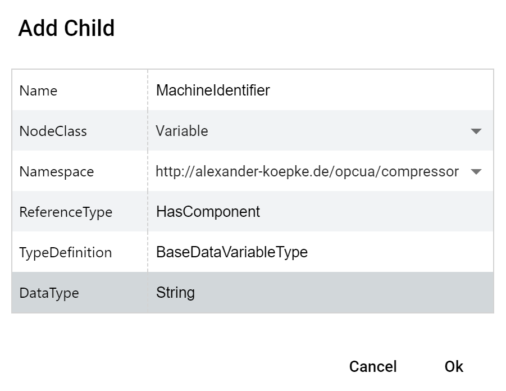The image size is (506, 391).
Task: Select the TypeDefinition row label
Action: pyautogui.click(x=66, y=252)
